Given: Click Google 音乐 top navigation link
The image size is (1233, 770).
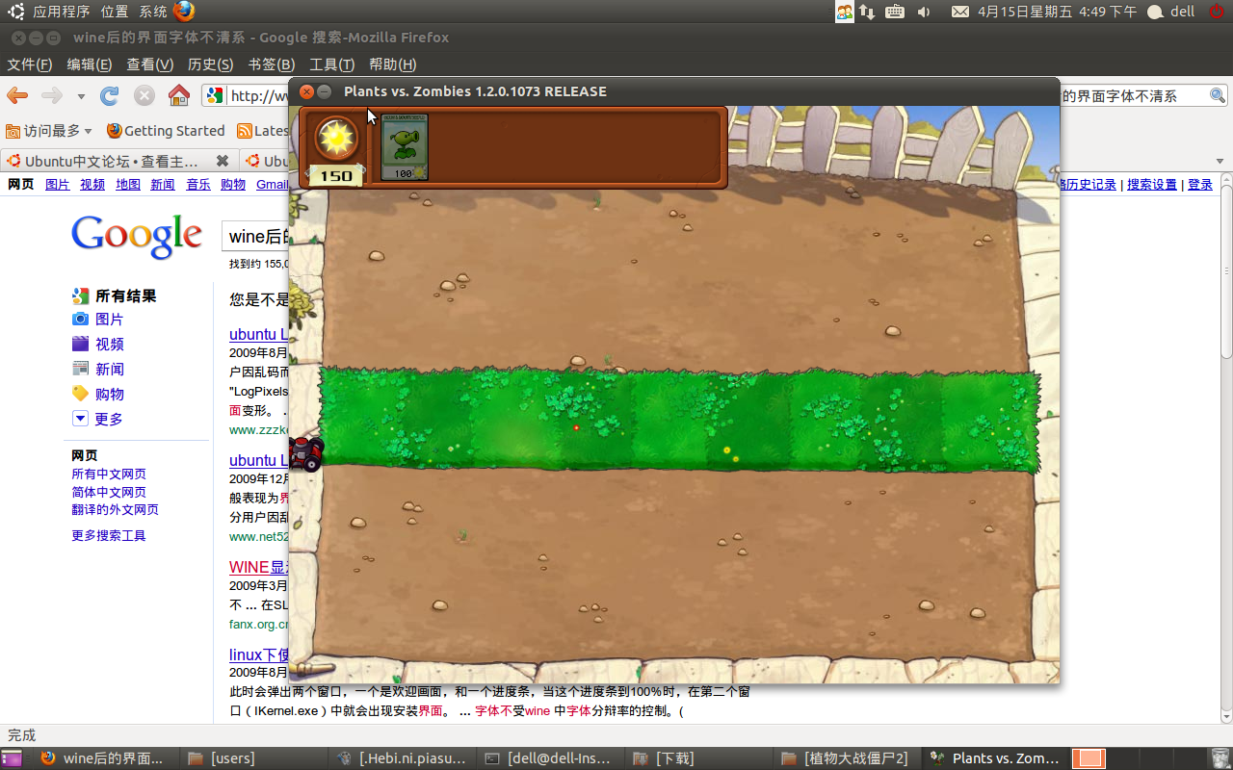Looking at the screenshot, I should click(x=198, y=185).
